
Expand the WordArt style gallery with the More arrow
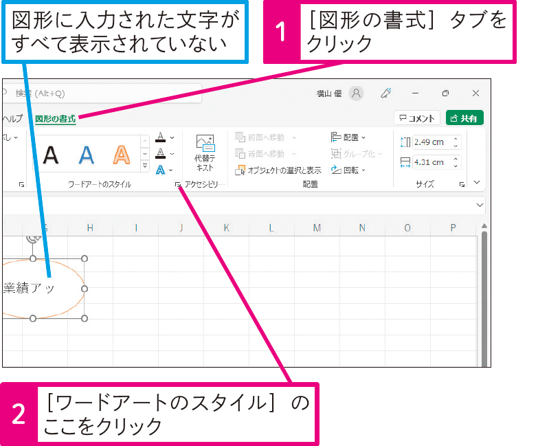click(x=145, y=166)
